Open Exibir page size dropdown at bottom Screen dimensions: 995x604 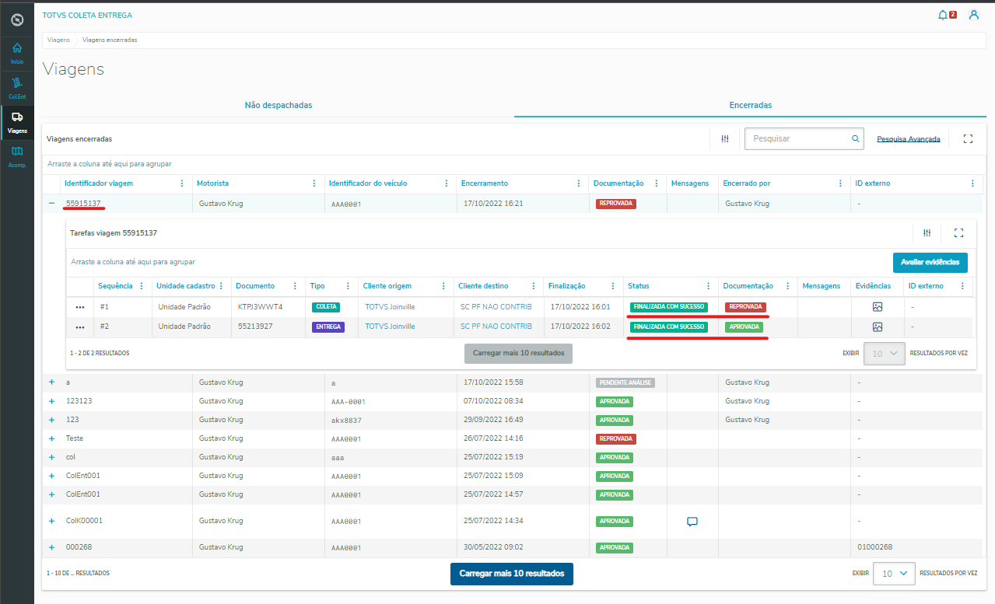coord(893,573)
